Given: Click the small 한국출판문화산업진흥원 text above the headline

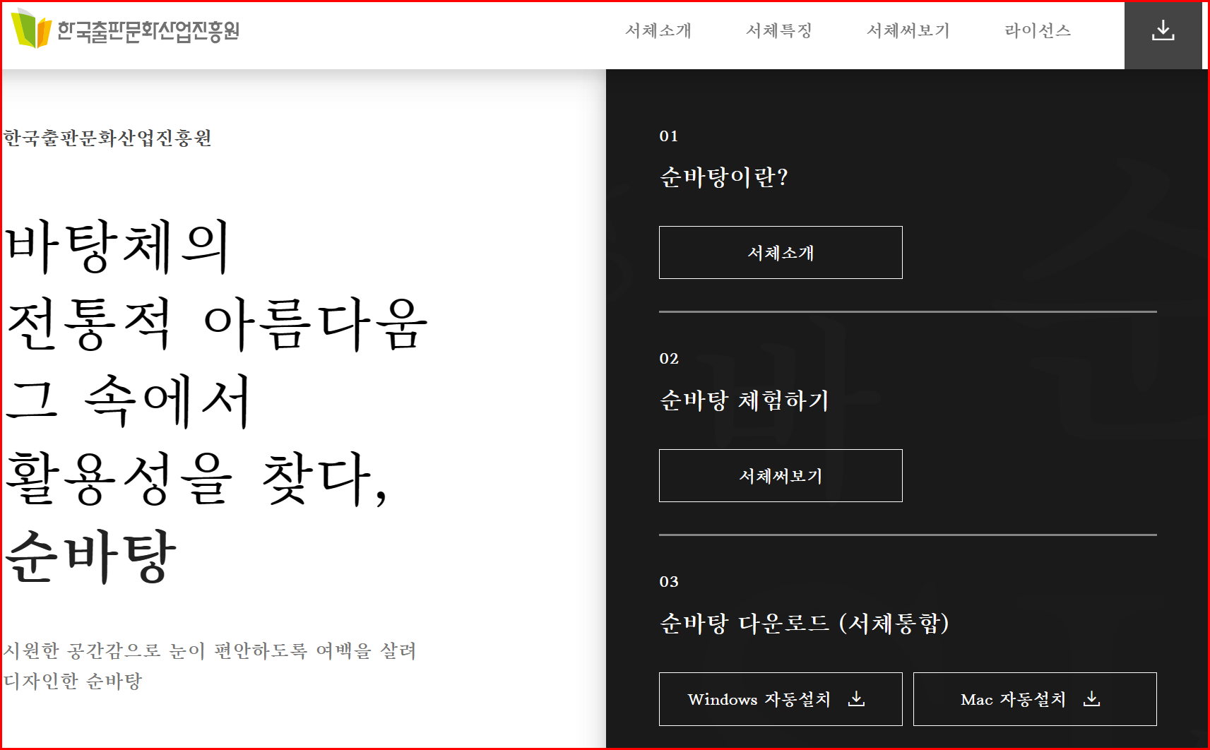Looking at the screenshot, I should (x=108, y=138).
